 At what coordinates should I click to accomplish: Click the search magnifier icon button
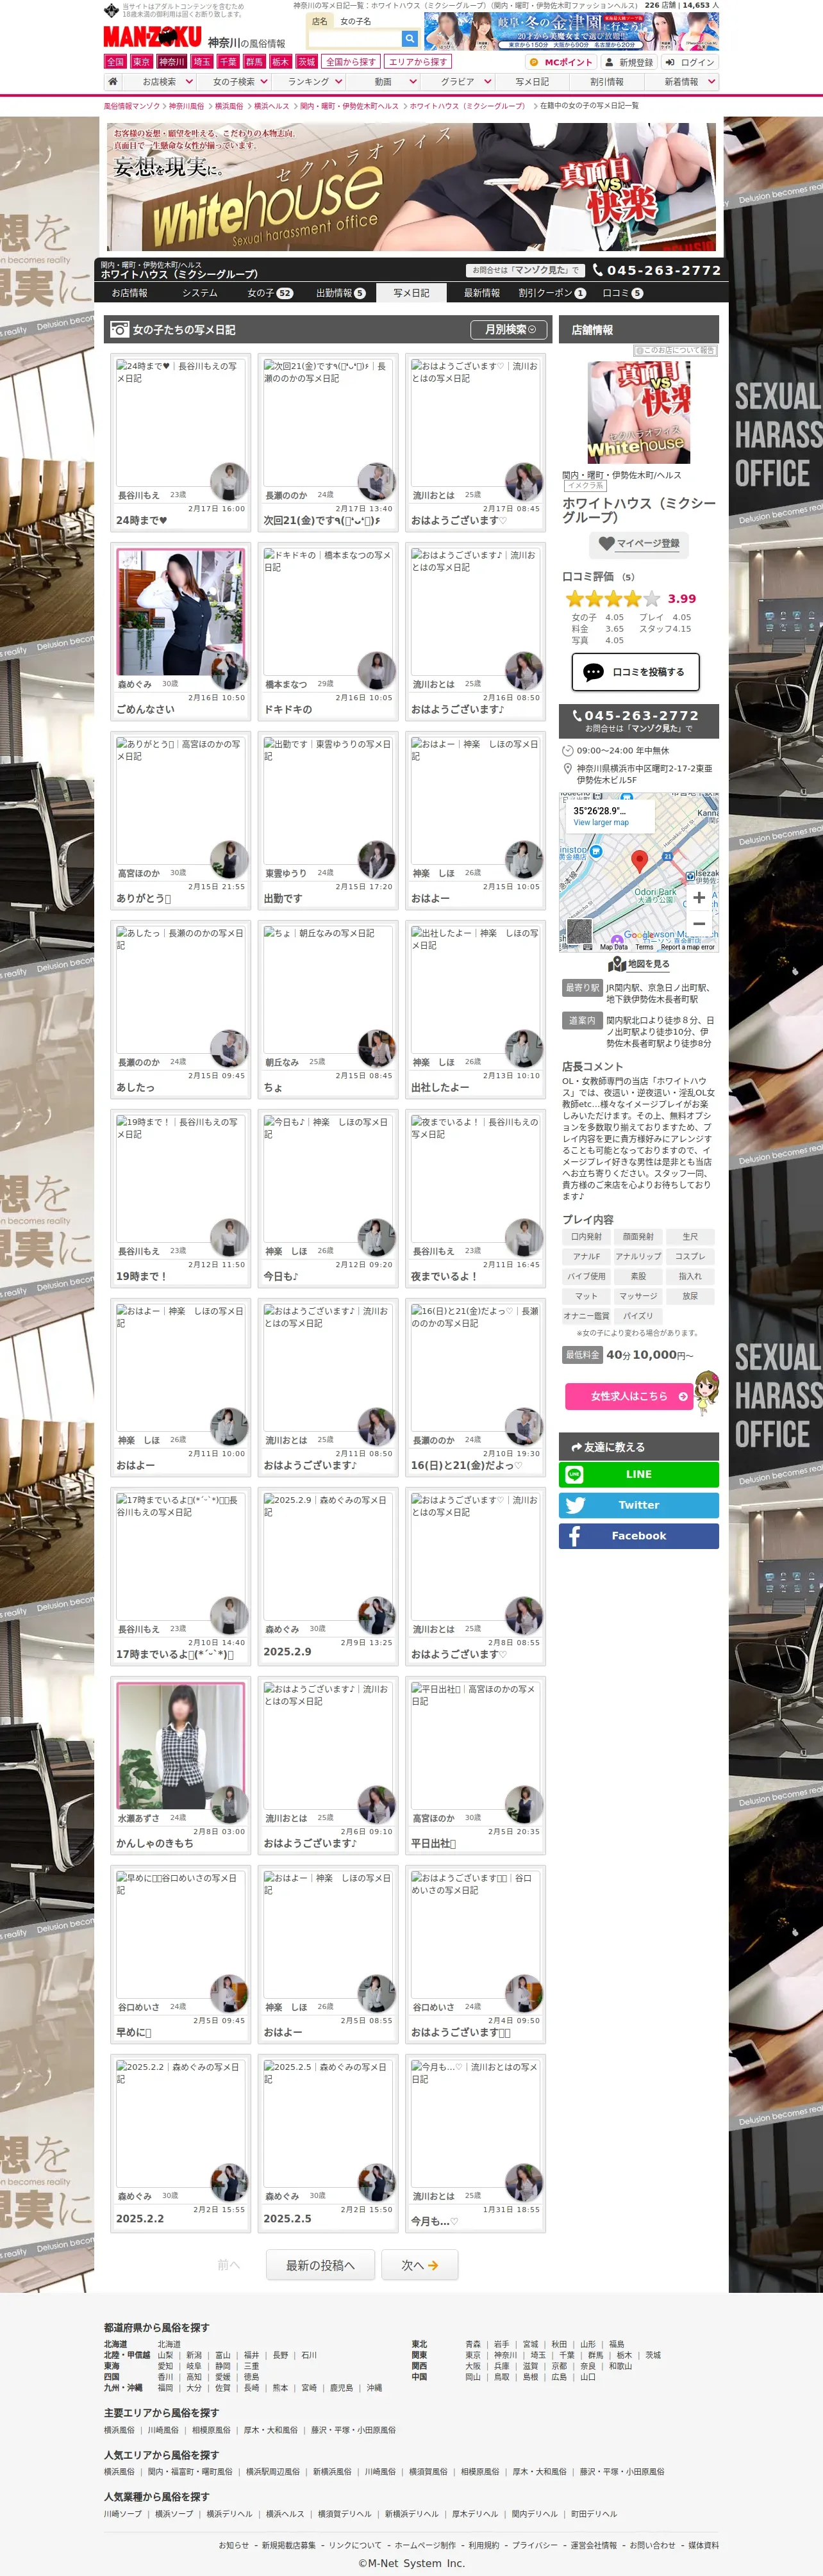[x=409, y=38]
